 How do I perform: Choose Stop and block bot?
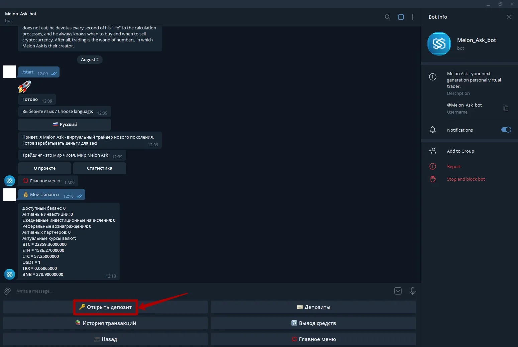point(466,179)
